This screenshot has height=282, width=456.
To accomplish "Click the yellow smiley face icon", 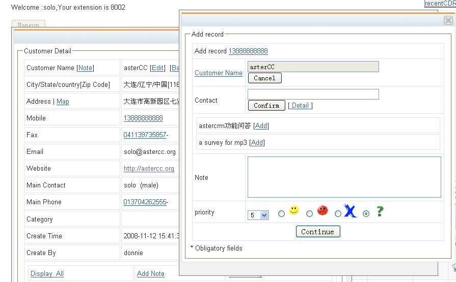I will click(x=293, y=210).
